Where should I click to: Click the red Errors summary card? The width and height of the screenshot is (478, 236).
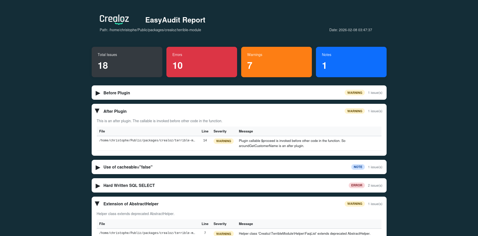pyautogui.click(x=201, y=62)
